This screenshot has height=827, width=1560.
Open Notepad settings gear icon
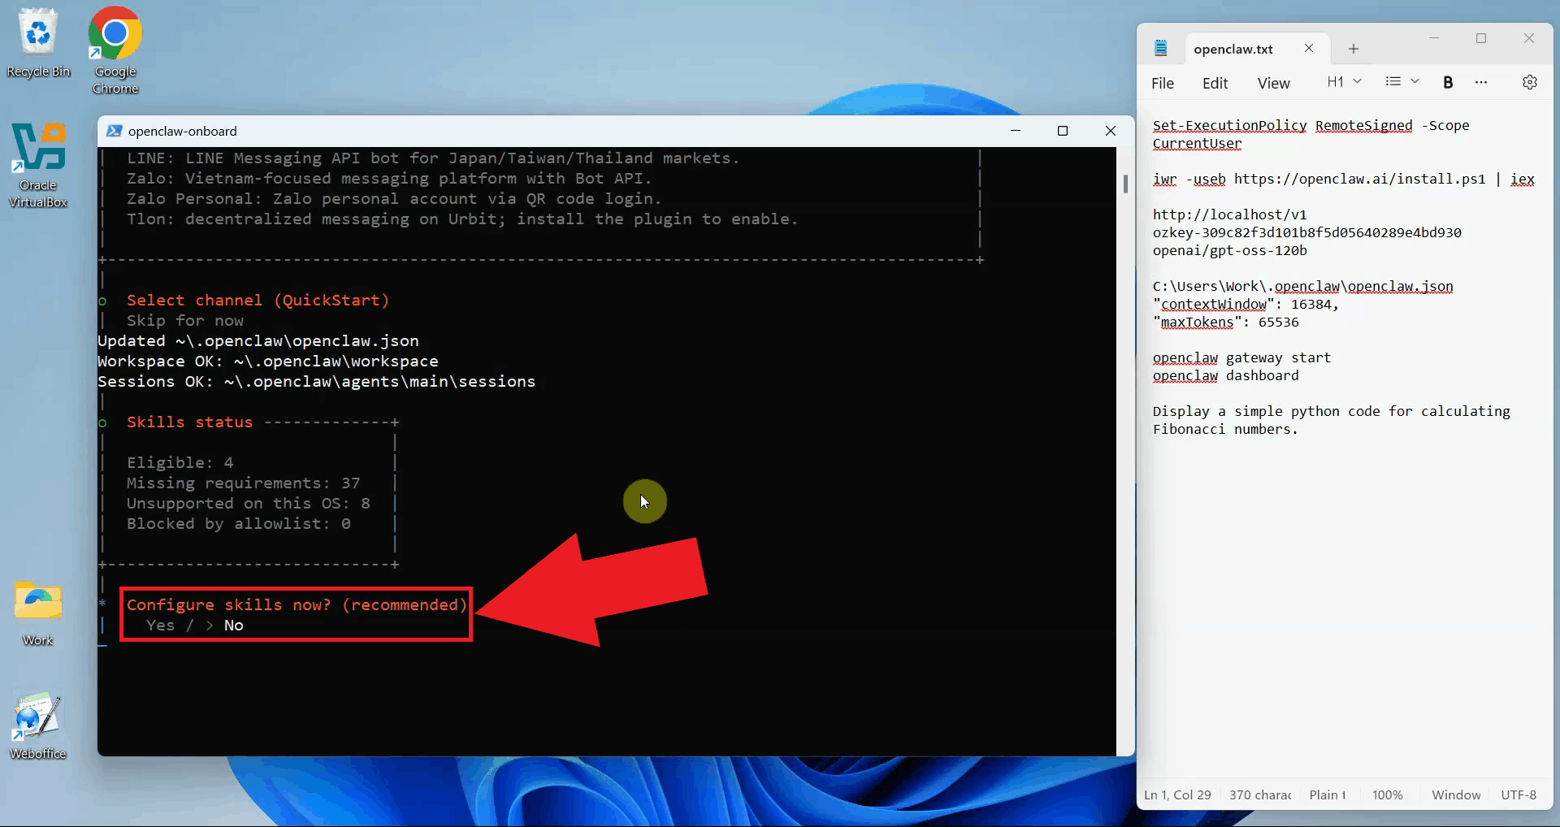(x=1529, y=82)
